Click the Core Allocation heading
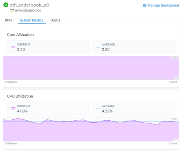The image size is (191, 151). pyautogui.click(x=20, y=35)
